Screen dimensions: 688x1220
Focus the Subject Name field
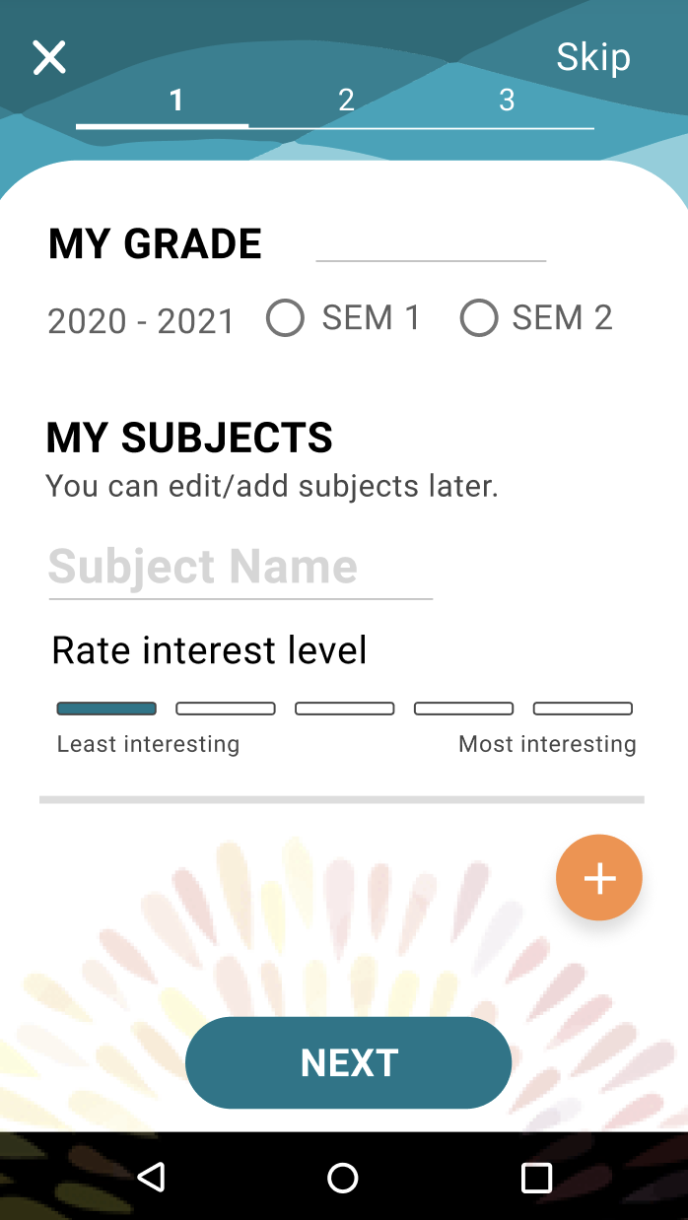[241, 569]
